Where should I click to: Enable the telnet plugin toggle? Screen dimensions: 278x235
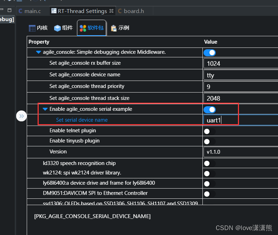[x=209, y=131]
